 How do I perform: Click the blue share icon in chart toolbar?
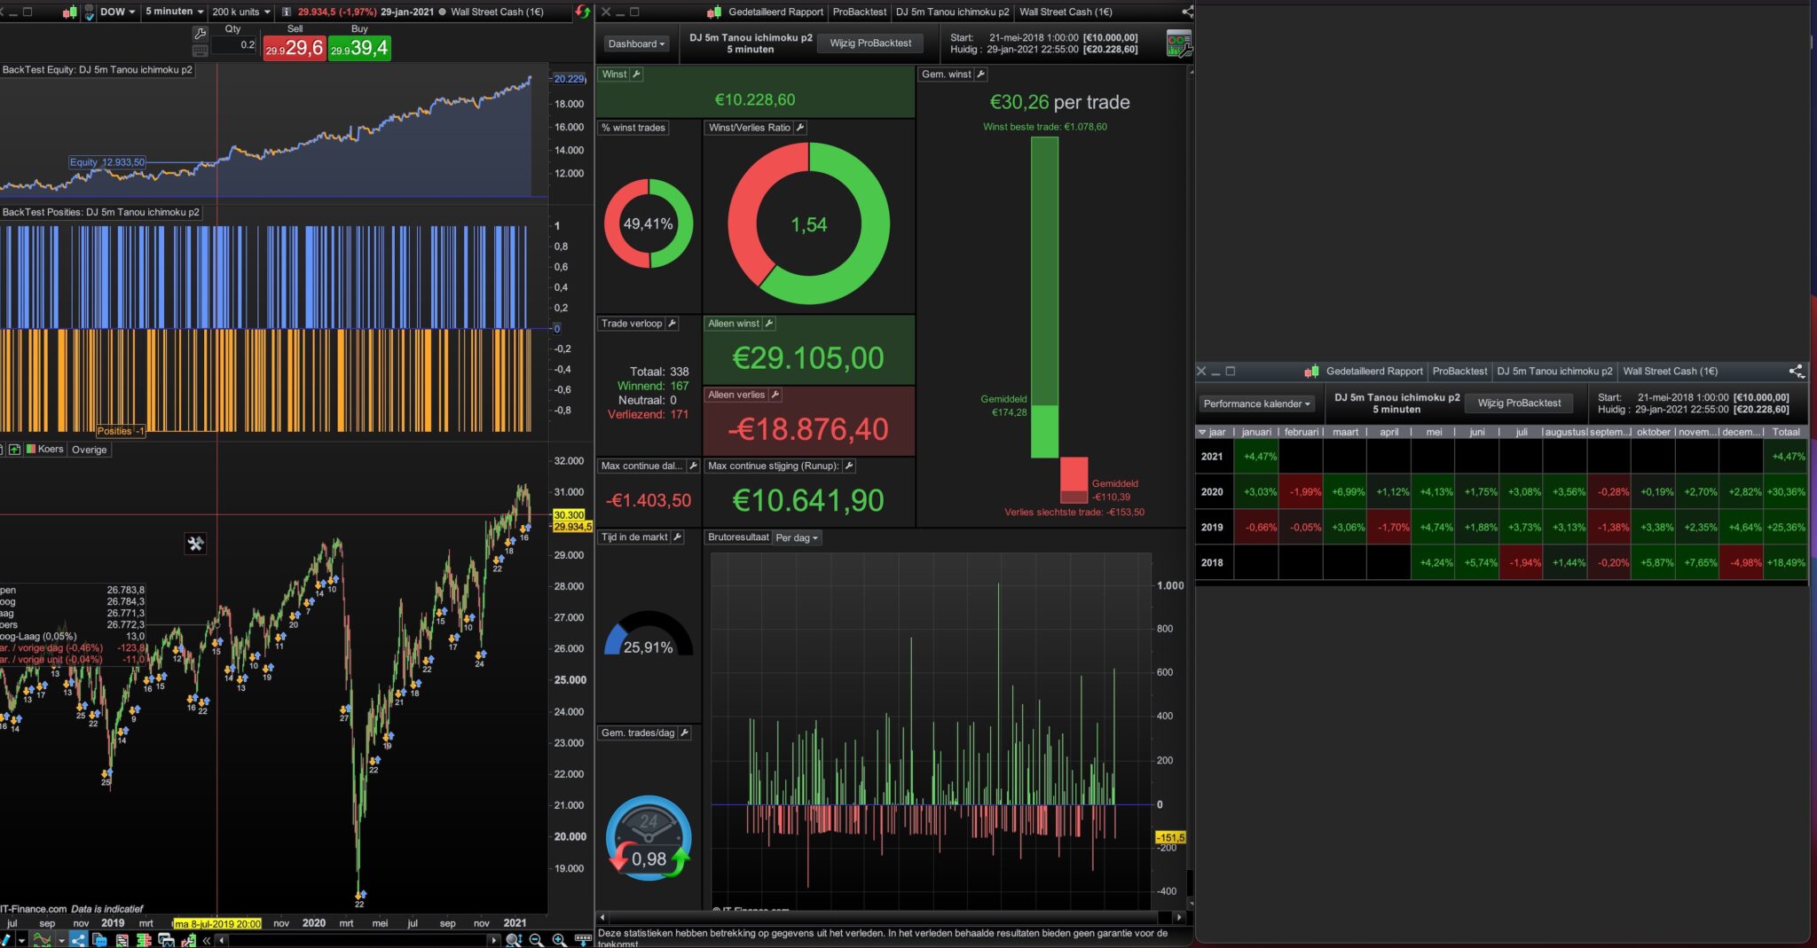pyautogui.click(x=78, y=939)
